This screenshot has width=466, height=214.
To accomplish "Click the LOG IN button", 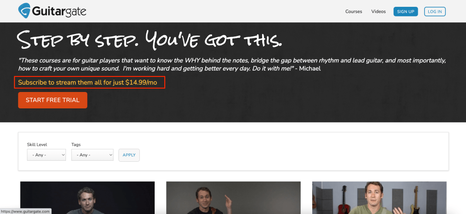I will point(435,11).
